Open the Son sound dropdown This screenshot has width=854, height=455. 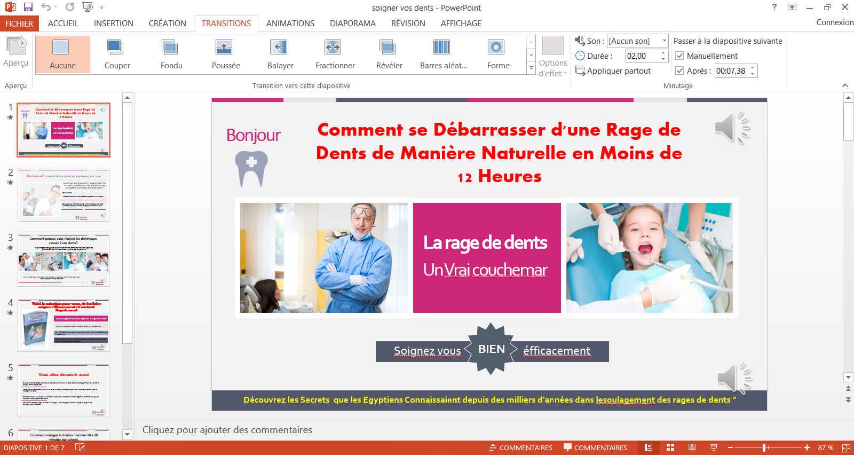[664, 41]
